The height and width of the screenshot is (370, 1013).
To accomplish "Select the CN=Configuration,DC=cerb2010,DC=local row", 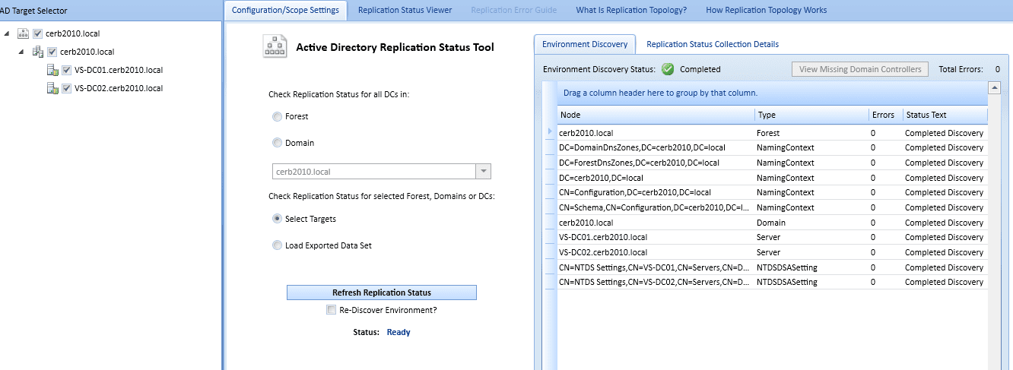I will [772, 192].
